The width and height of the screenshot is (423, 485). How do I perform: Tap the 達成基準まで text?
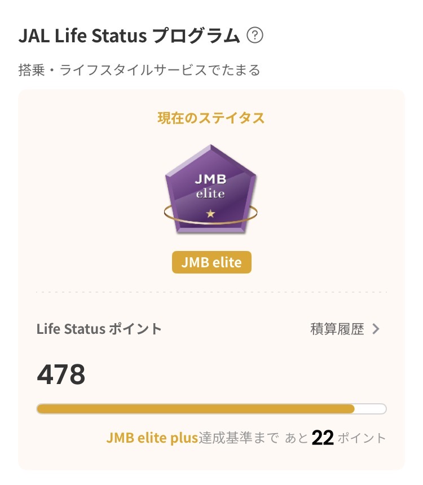click(239, 438)
